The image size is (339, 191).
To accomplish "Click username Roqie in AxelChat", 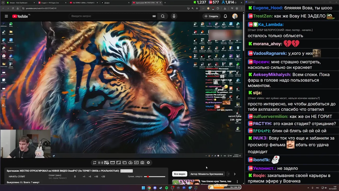I will click(x=259, y=175).
